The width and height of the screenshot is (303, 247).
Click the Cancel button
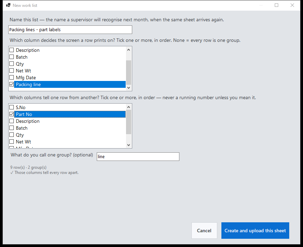coord(204,231)
